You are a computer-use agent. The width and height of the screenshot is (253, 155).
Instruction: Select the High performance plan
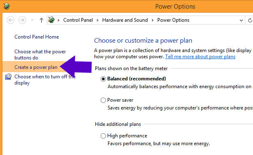click(x=103, y=136)
